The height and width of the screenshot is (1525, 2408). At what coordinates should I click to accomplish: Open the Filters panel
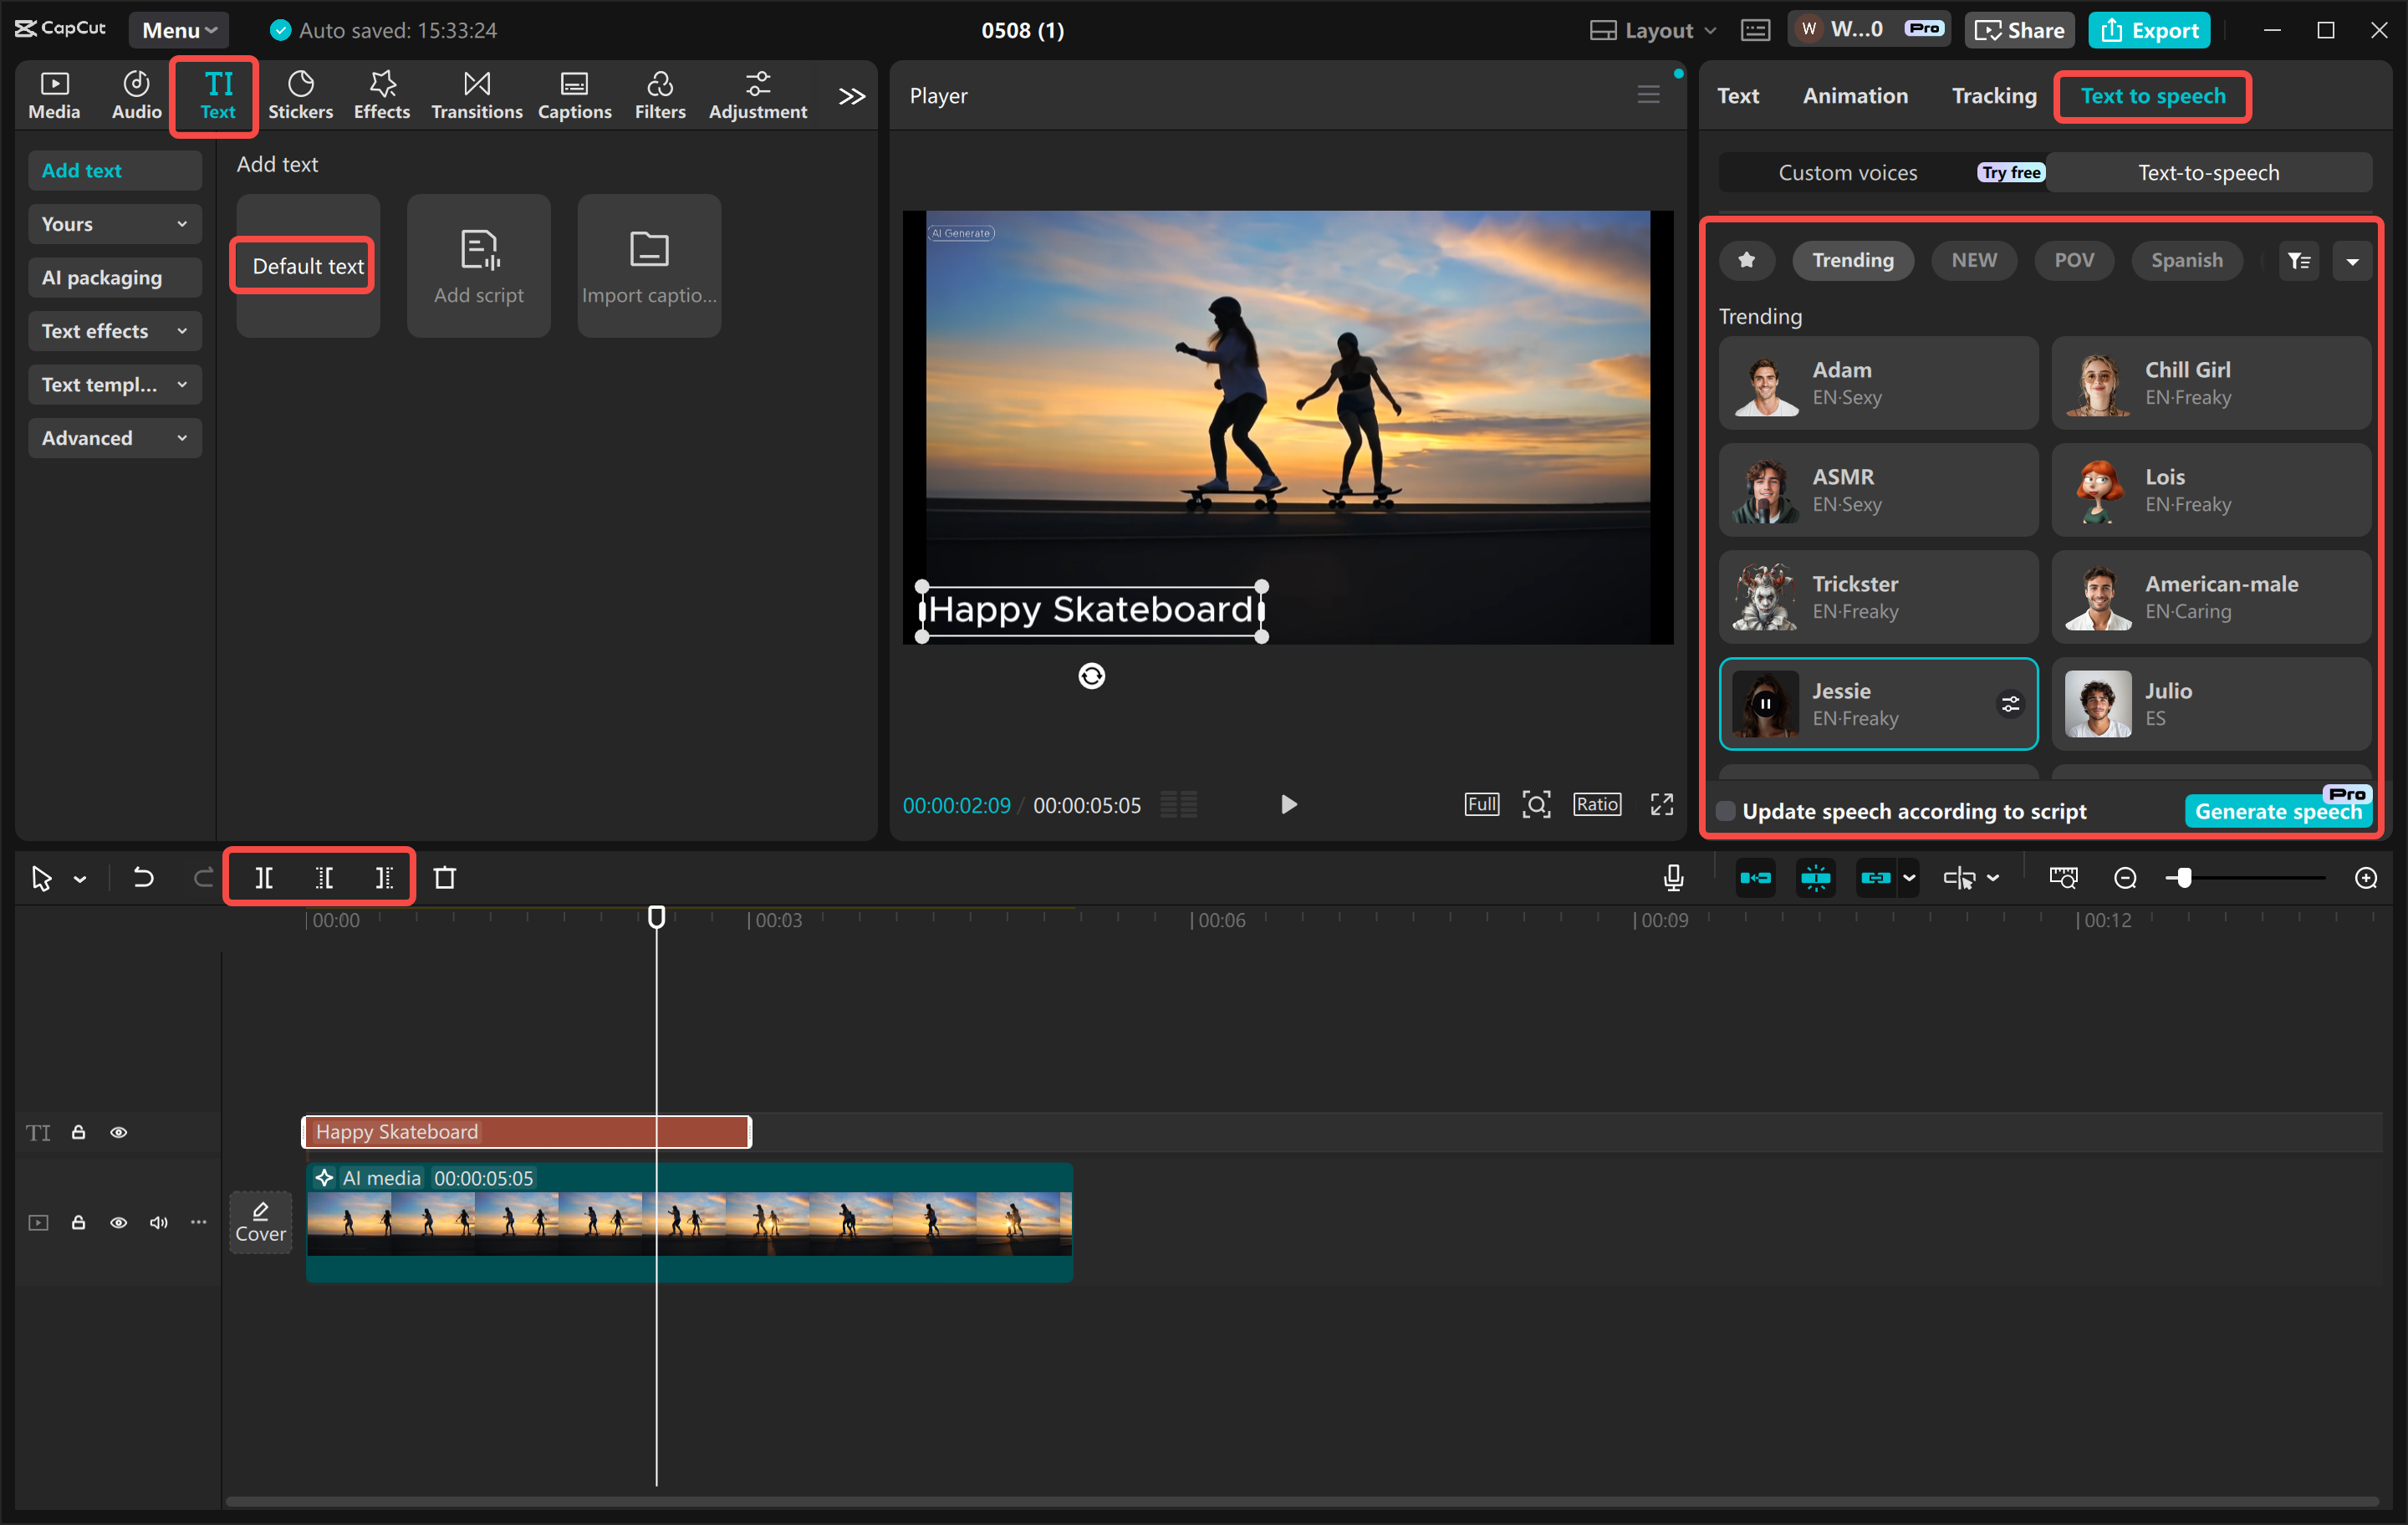(660, 94)
